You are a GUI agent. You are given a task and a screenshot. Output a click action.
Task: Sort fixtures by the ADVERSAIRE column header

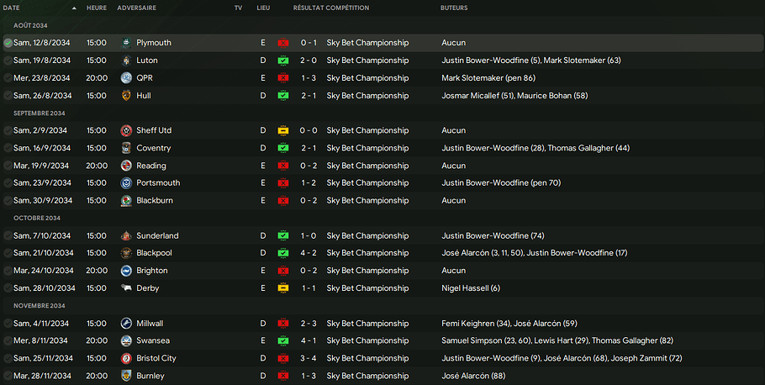[135, 8]
